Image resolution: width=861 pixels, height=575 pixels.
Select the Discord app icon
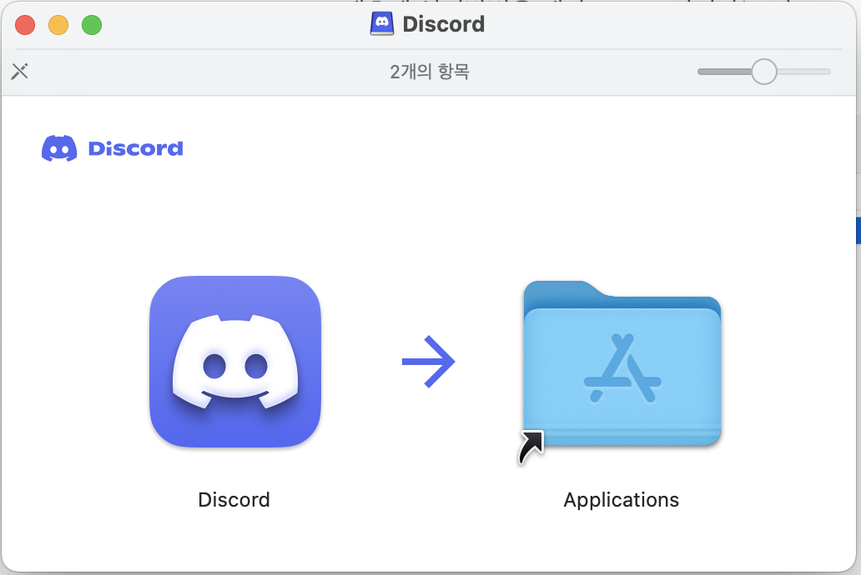(235, 362)
